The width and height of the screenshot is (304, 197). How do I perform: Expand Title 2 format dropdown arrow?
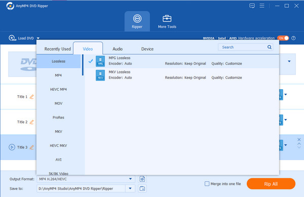(x=286, y=120)
